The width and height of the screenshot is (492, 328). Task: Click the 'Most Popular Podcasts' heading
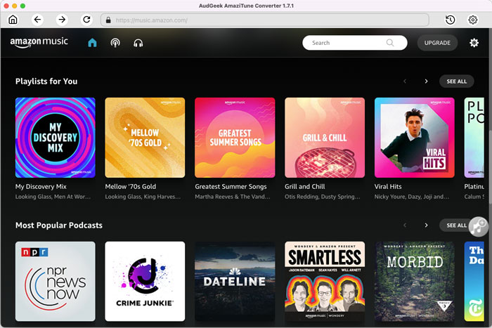[59, 225]
